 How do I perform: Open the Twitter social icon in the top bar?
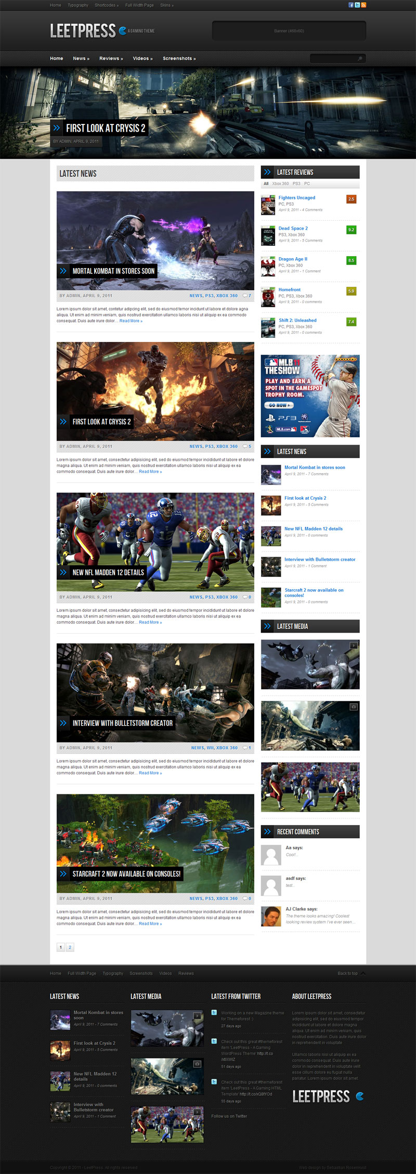(x=357, y=5)
